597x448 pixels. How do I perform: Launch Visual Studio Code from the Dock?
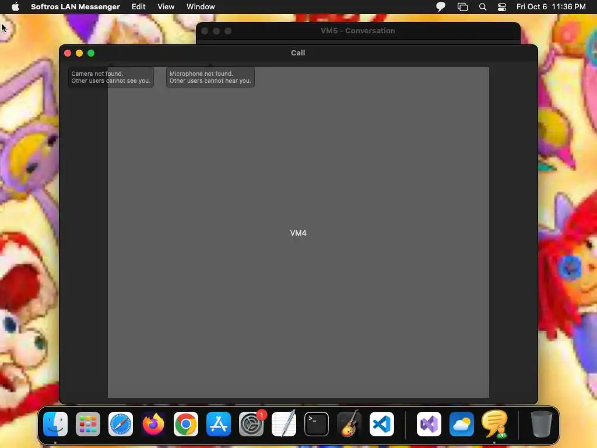point(382,423)
